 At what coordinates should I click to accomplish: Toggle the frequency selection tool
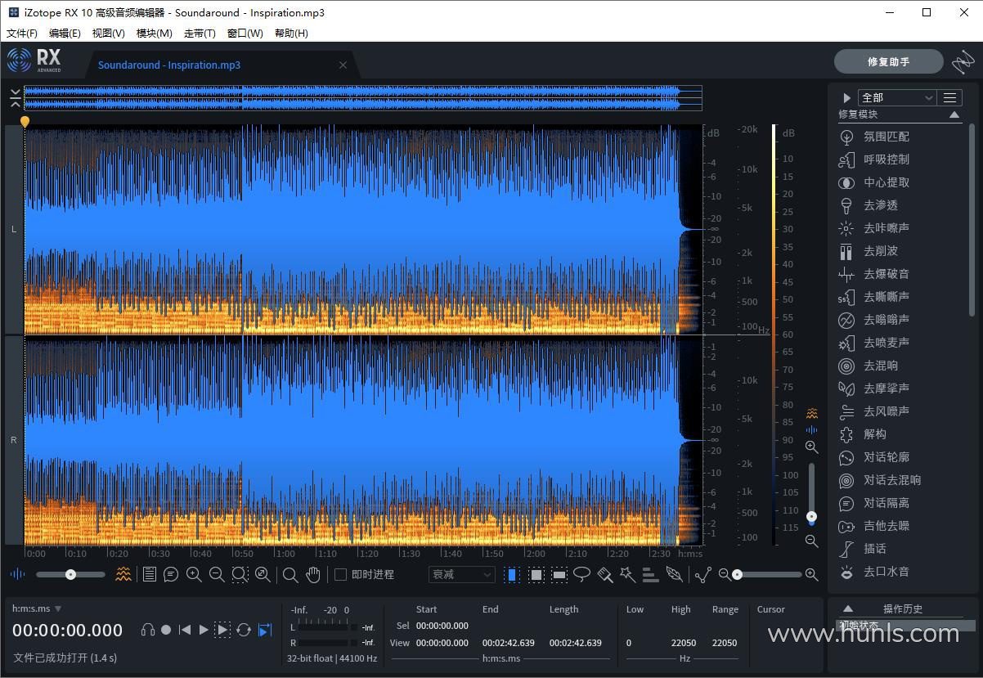click(559, 574)
